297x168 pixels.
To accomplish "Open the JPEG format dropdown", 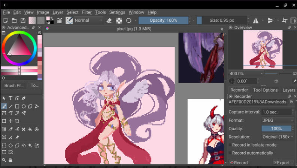I will click(x=278, y=120).
